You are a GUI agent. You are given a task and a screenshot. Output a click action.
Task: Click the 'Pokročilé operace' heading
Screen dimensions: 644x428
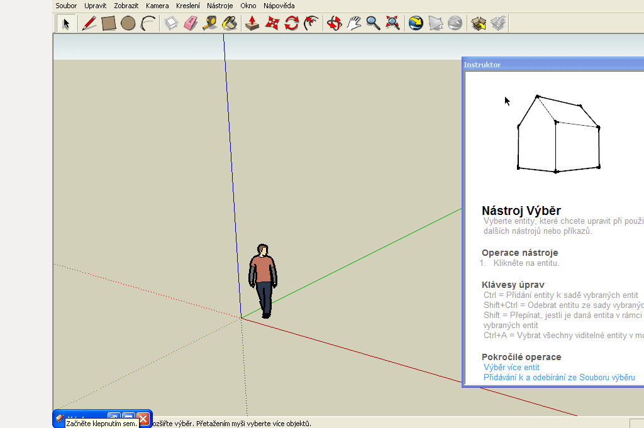(521, 357)
